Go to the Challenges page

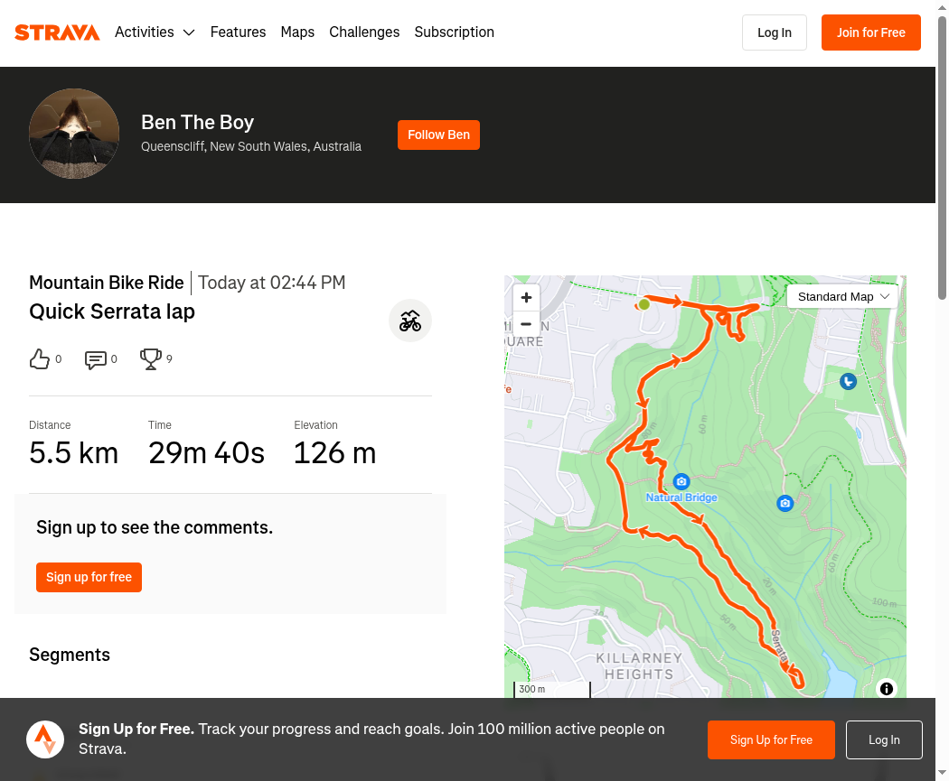[364, 32]
